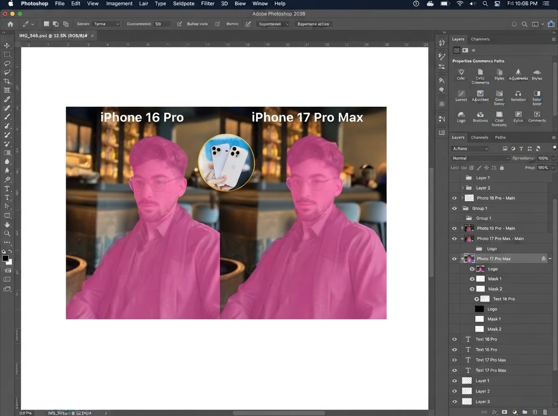The width and height of the screenshot is (558, 416).
Task: Click the Egpemume button in options bar
Action: click(x=313, y=24)
